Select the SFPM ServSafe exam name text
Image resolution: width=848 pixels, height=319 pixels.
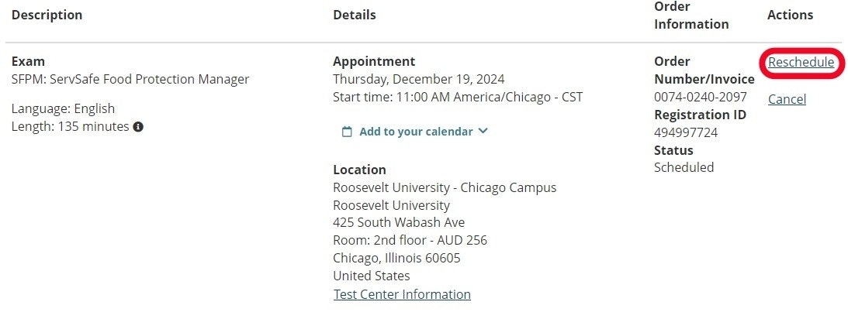pos(130,79)
